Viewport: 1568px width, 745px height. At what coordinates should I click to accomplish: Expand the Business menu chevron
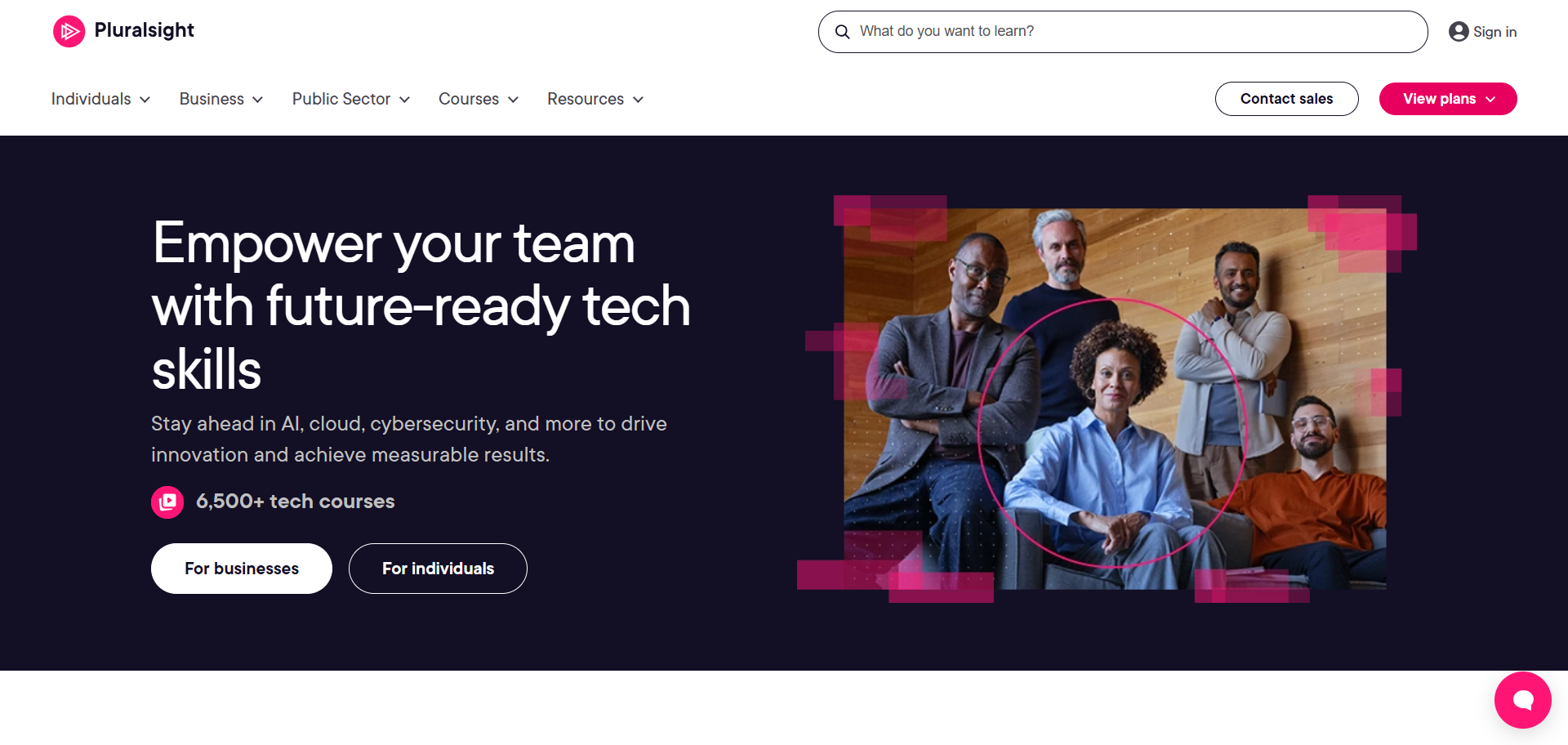click(257, 100)
